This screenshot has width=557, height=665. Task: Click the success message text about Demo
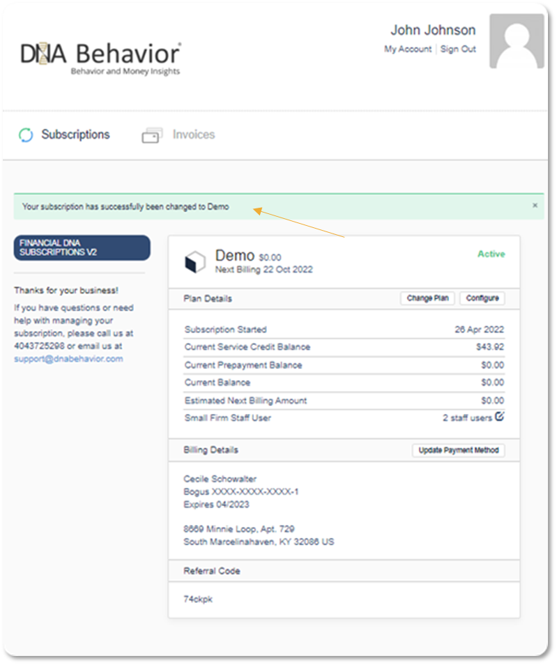pyautogui.click(x=125, y=206)
